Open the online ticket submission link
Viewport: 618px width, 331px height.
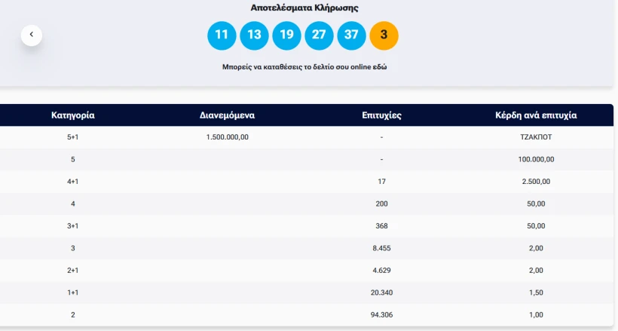click(x=304, y=67)
